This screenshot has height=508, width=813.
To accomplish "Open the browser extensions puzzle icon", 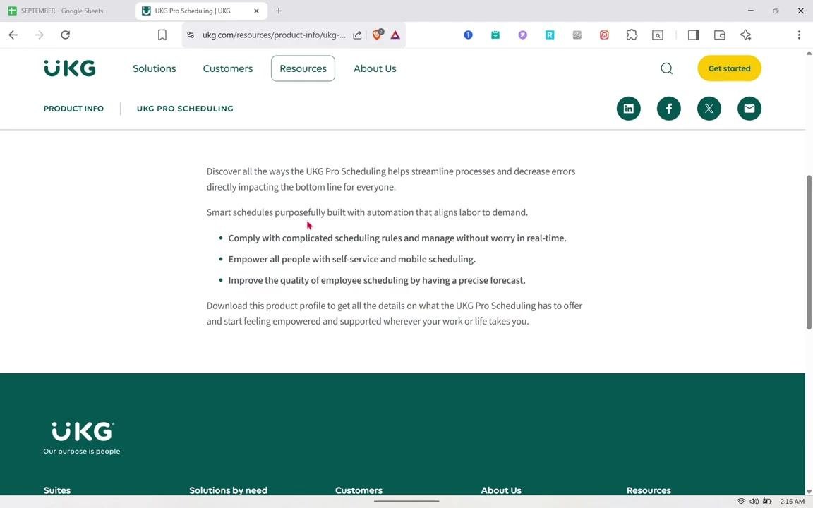I will (632, 35).
